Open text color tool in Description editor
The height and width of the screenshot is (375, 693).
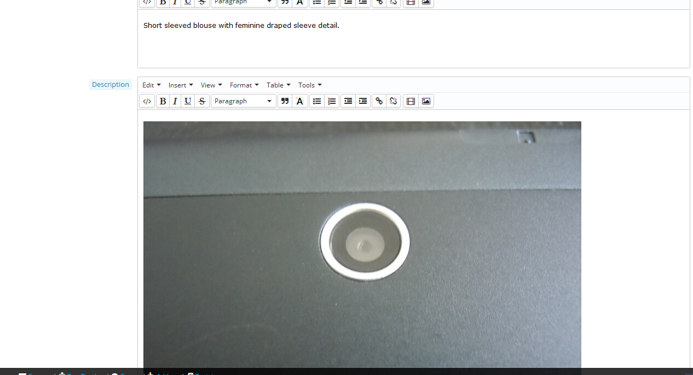tap(299, 101)
